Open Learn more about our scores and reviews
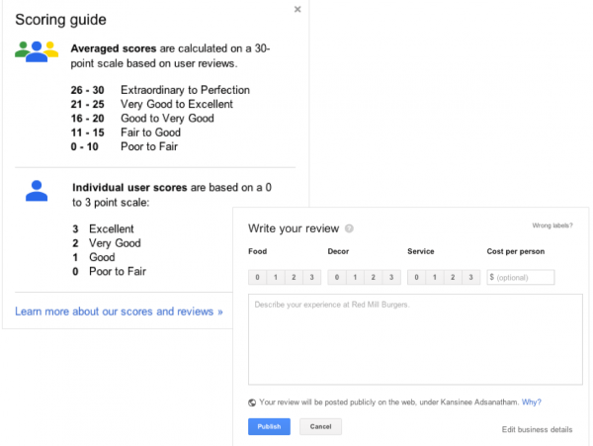 119,312
